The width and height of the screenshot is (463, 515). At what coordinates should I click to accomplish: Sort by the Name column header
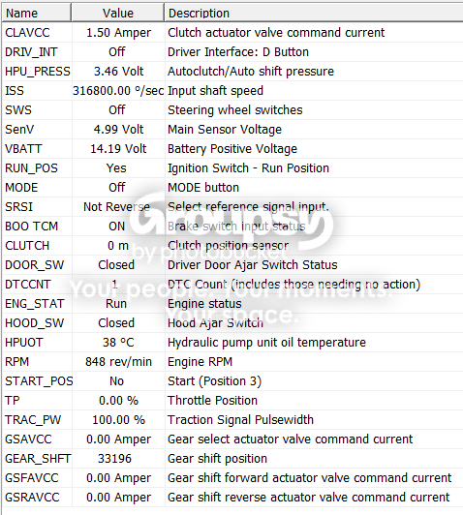coord(36,14)
